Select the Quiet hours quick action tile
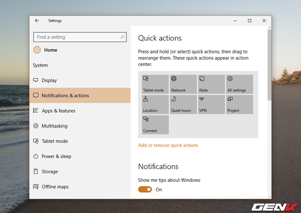The height and width of the screenshot is (213, 301). 183,105
